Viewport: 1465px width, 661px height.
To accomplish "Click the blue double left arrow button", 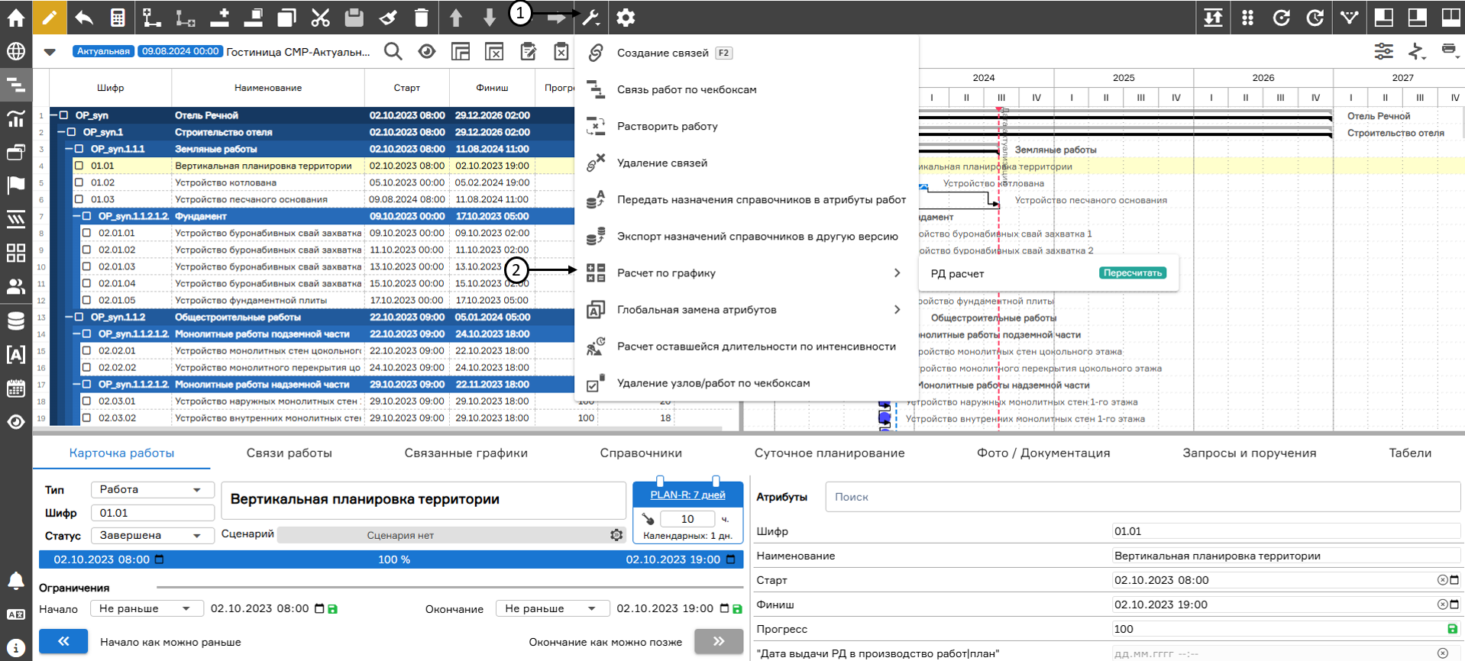I will (x=63, y=641).
